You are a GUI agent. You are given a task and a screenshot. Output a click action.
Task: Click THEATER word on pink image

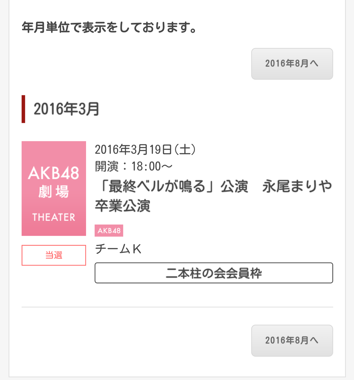click(54, 217)
